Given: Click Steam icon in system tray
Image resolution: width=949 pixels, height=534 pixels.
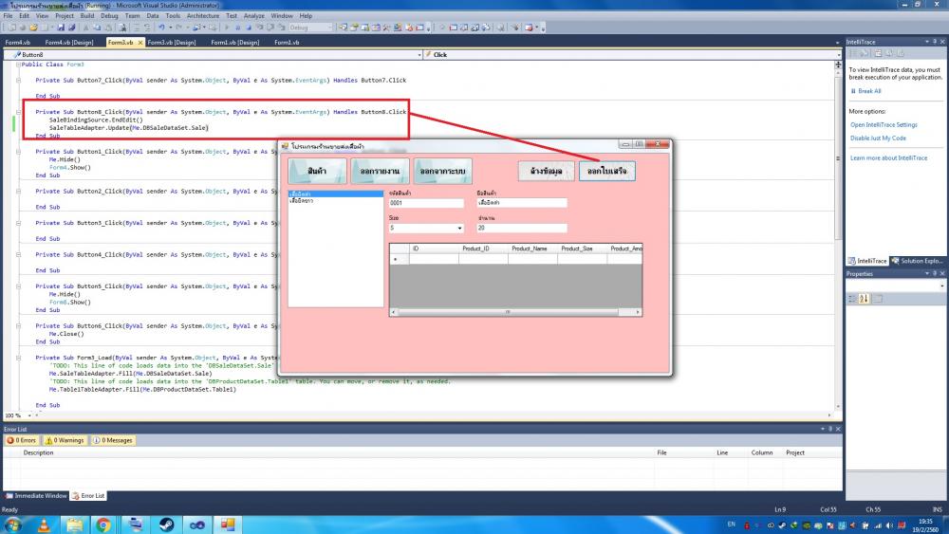Looking at the screenshot, I should point(782,525).
